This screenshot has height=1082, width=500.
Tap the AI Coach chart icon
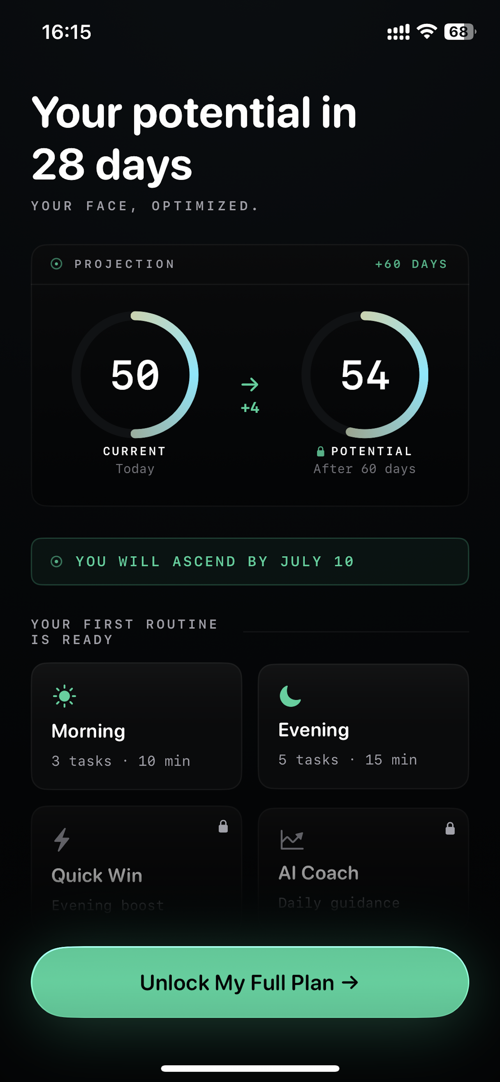coord(292,840)
